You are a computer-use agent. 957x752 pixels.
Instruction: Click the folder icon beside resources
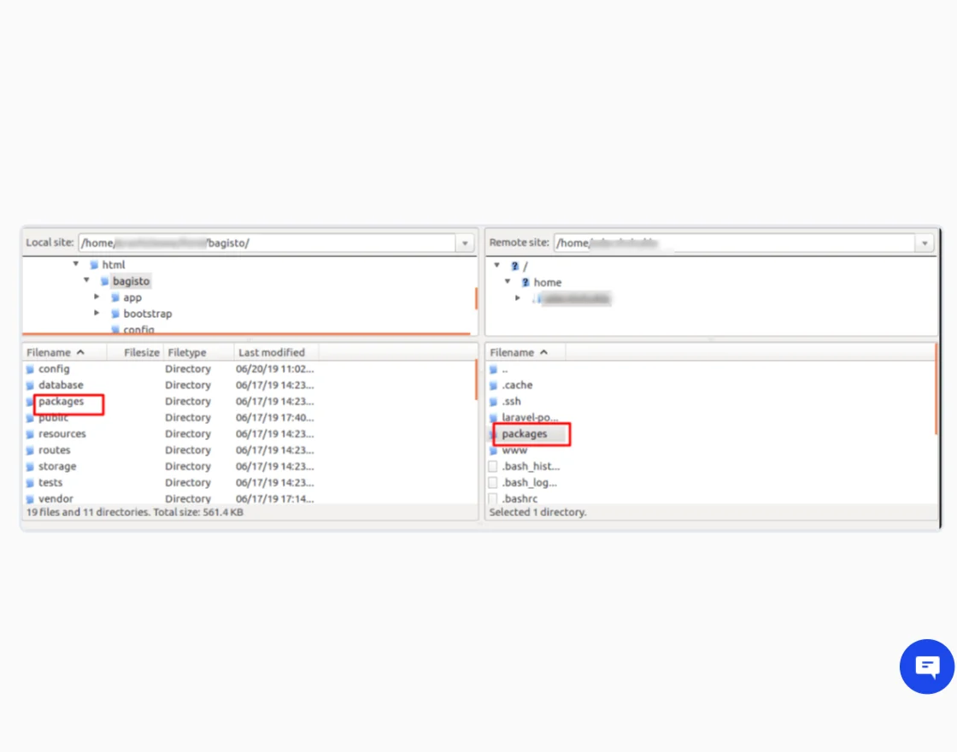(30, 434)
